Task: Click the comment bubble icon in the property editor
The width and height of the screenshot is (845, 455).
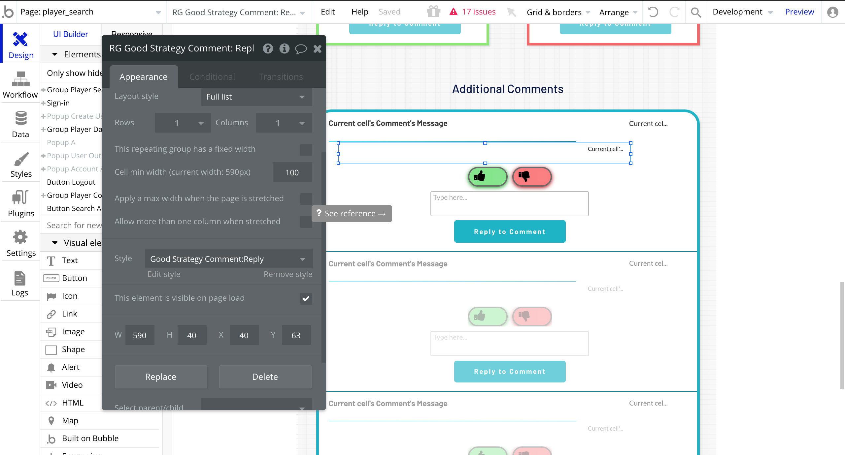Action: (x=301, y=49)
